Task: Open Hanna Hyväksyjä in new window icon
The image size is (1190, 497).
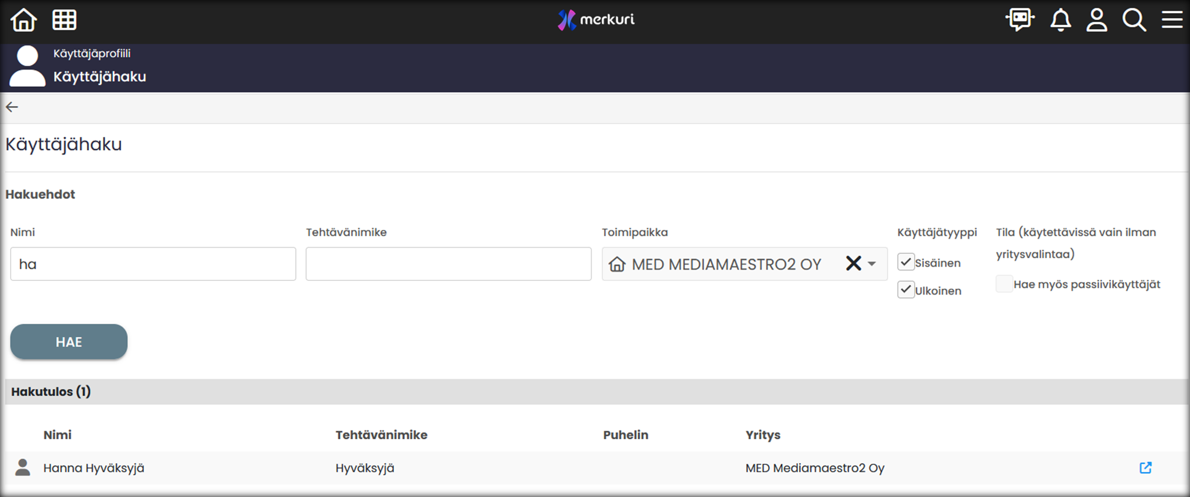Action: (x=1145, y=468)
